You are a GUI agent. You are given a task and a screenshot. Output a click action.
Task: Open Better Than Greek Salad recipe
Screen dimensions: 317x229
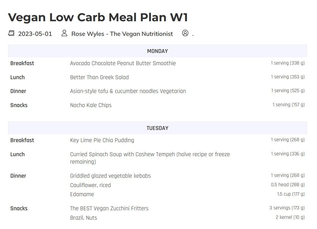click(99, 77)
